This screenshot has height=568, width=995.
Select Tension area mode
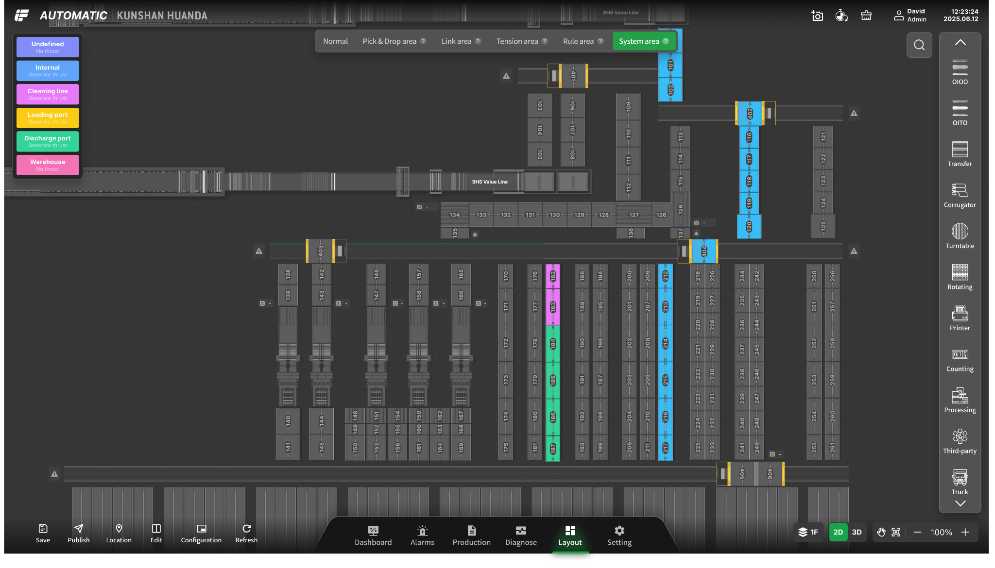coord(522,41)
